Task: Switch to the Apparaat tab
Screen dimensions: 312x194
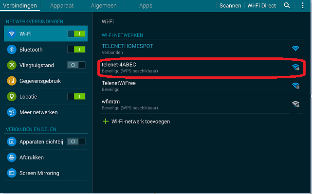Action: pos(62,5)
